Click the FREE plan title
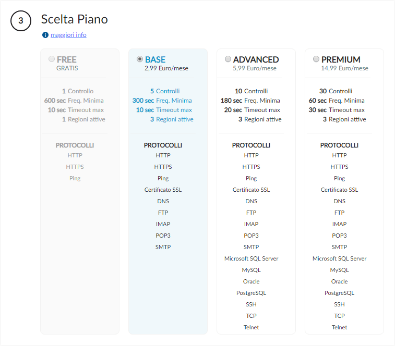Screen dimensions: 395x346 (67, 59)
